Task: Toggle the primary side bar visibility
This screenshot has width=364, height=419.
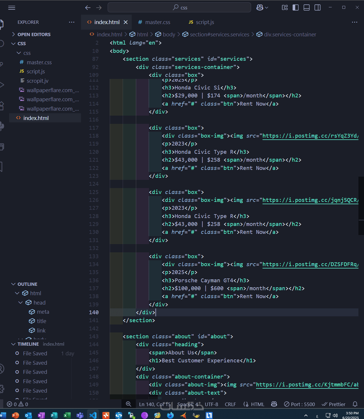Action: point(296,8)
